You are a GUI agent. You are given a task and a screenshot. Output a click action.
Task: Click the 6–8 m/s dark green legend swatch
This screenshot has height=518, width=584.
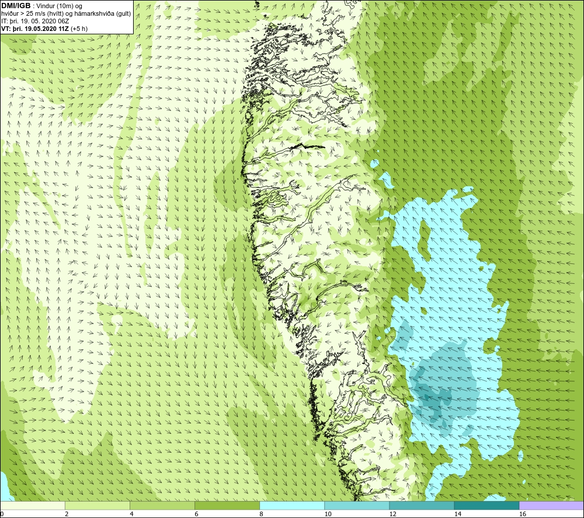tap(227, 505)
